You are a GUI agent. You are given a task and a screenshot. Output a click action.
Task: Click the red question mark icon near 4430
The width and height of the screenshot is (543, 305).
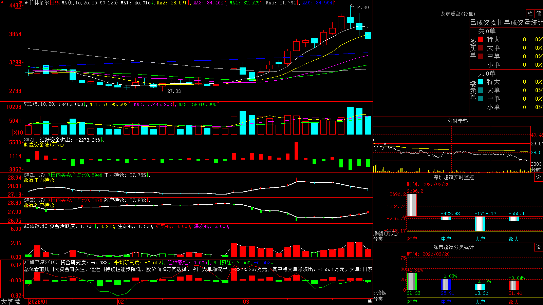coord(21,3)
